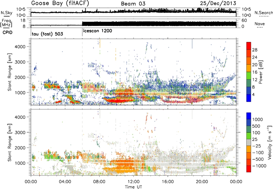Click the '500' velocity colorbar label

click(256, 126)
